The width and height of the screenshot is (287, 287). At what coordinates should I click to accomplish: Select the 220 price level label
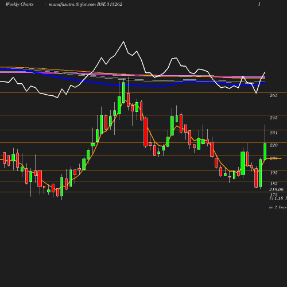click(273, 145)
